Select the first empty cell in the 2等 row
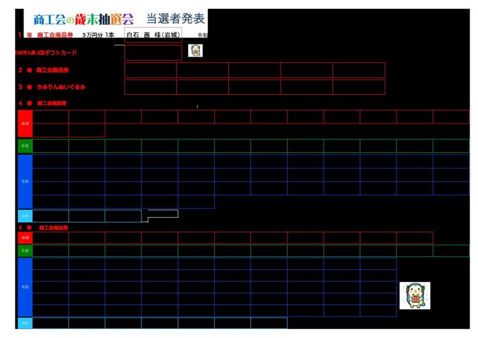The height and width of the screenshot is (338, 478). click(150, 70)
